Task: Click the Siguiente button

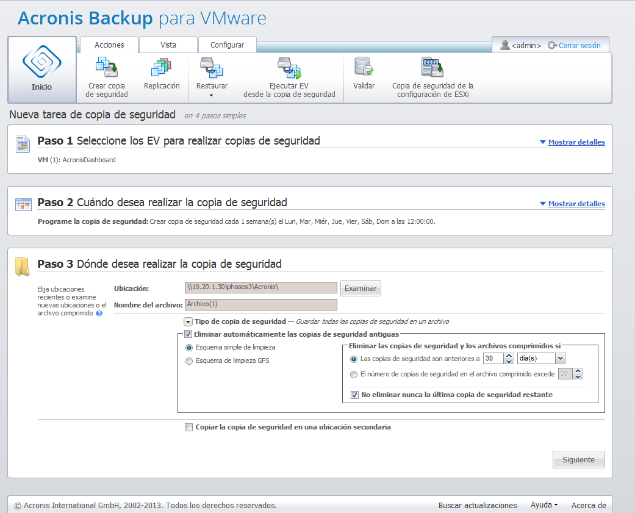Action: click(578, 460)
